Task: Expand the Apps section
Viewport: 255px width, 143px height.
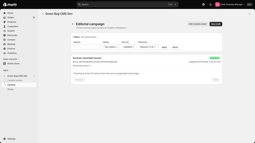Action: click(6, 70)
